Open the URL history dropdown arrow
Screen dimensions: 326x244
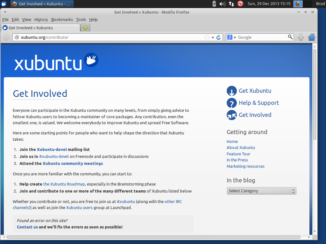coord(213,37)
